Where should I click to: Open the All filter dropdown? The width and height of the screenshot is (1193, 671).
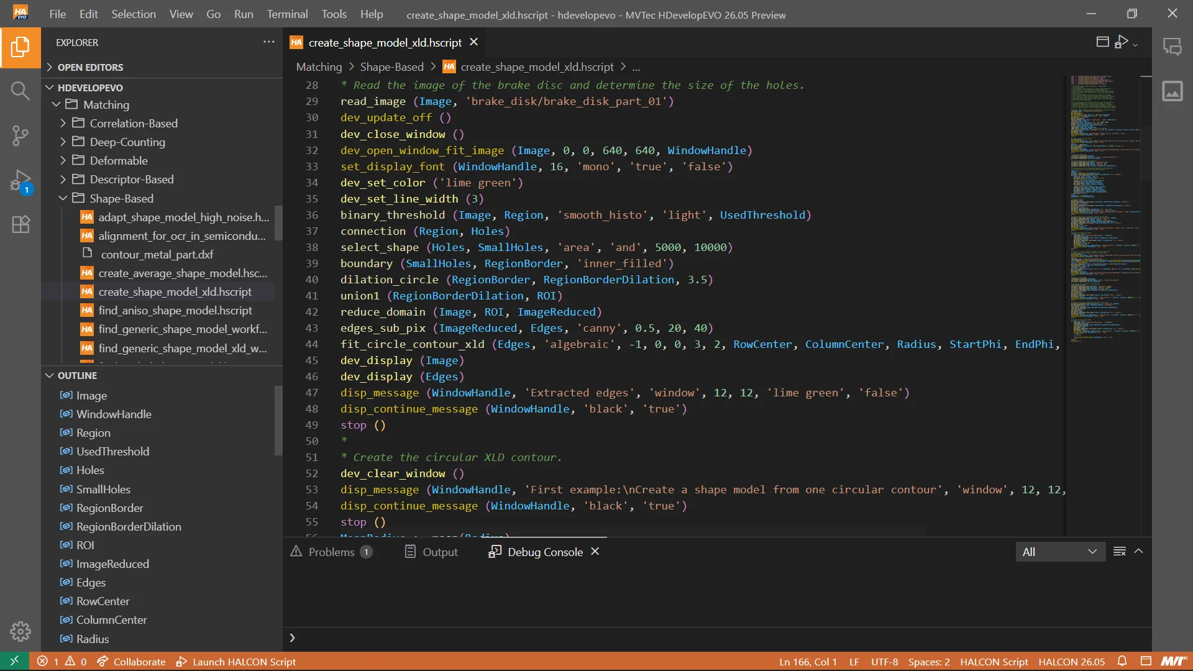coord(1060,552)
